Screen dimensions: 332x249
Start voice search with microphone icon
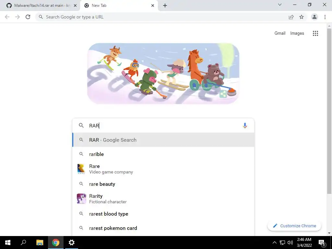tap(245, 125)
